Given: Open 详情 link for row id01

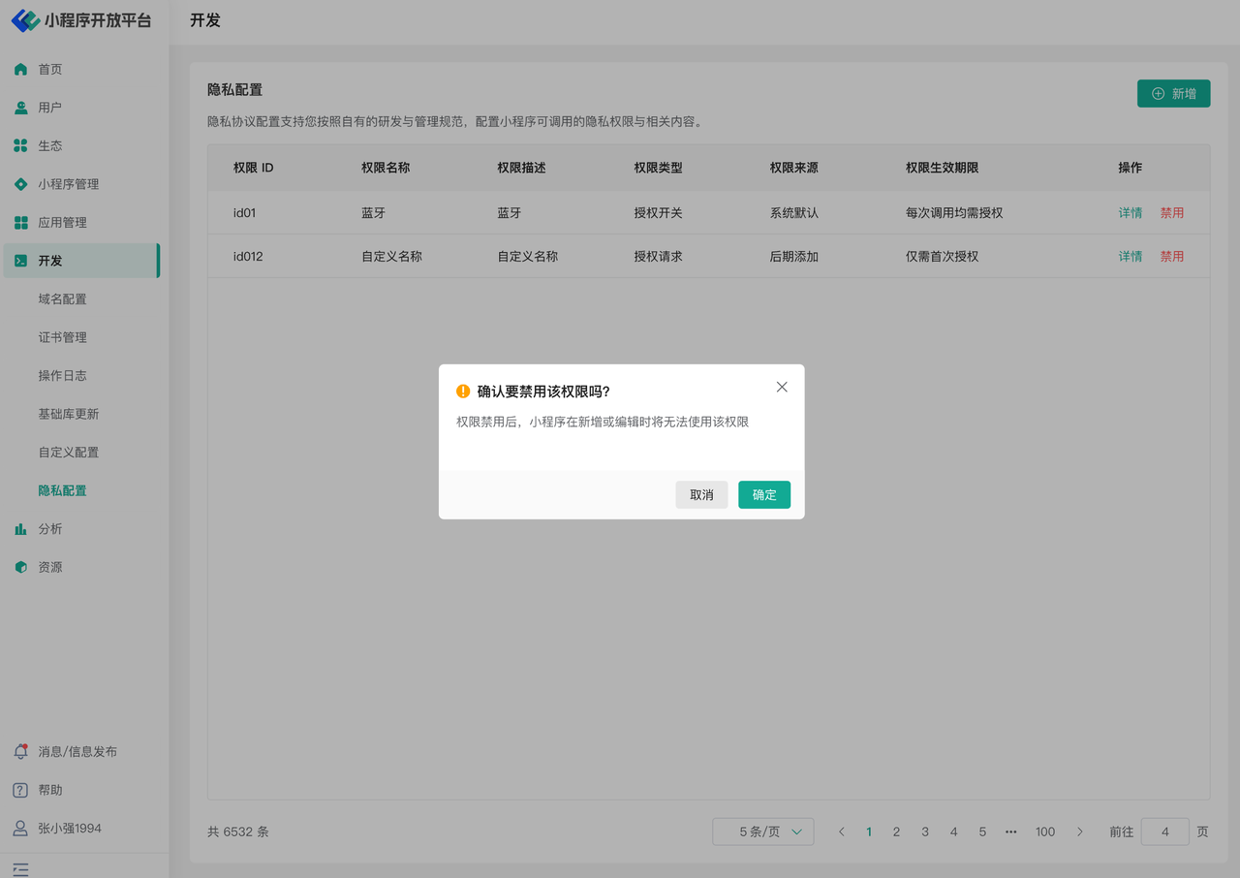Looking at the screenshot, I should (x=1130, y=213).
